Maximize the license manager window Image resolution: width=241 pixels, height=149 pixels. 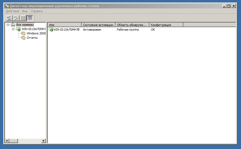[229, 6]
